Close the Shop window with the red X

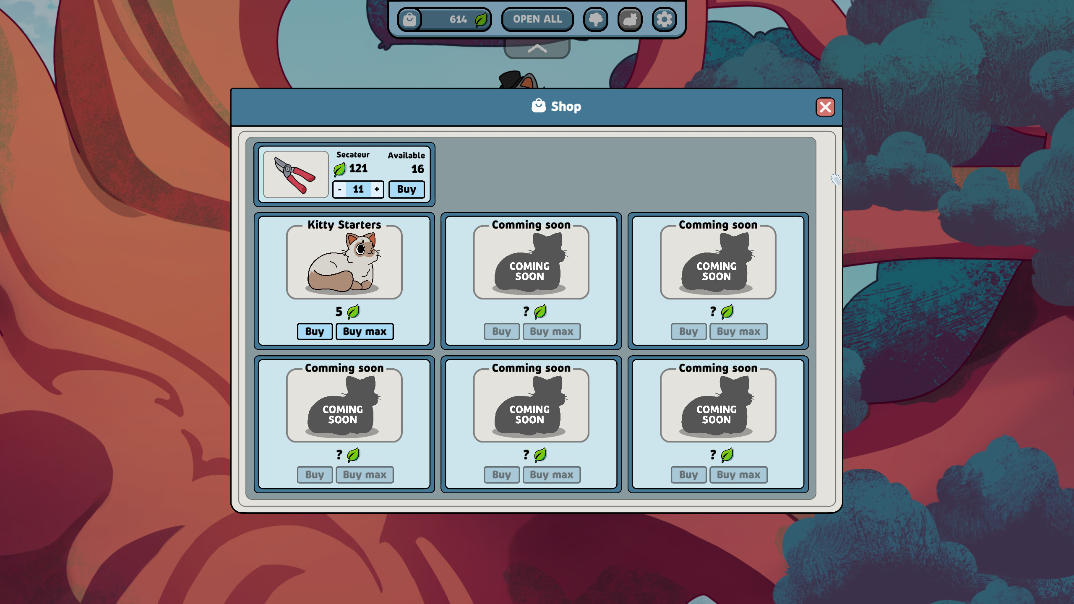click(826, 107)
